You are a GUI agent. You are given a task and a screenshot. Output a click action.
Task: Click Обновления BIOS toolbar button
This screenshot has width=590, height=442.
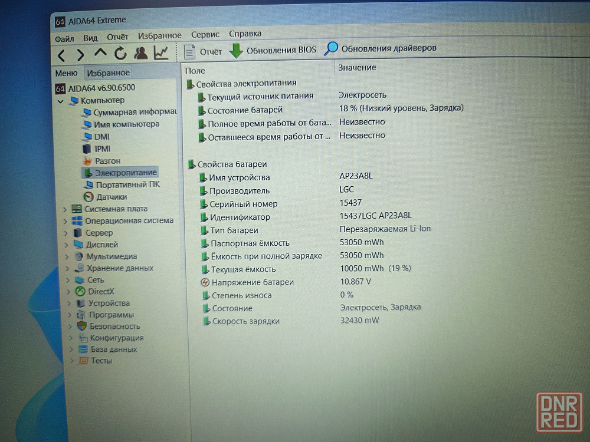point(273,50)
